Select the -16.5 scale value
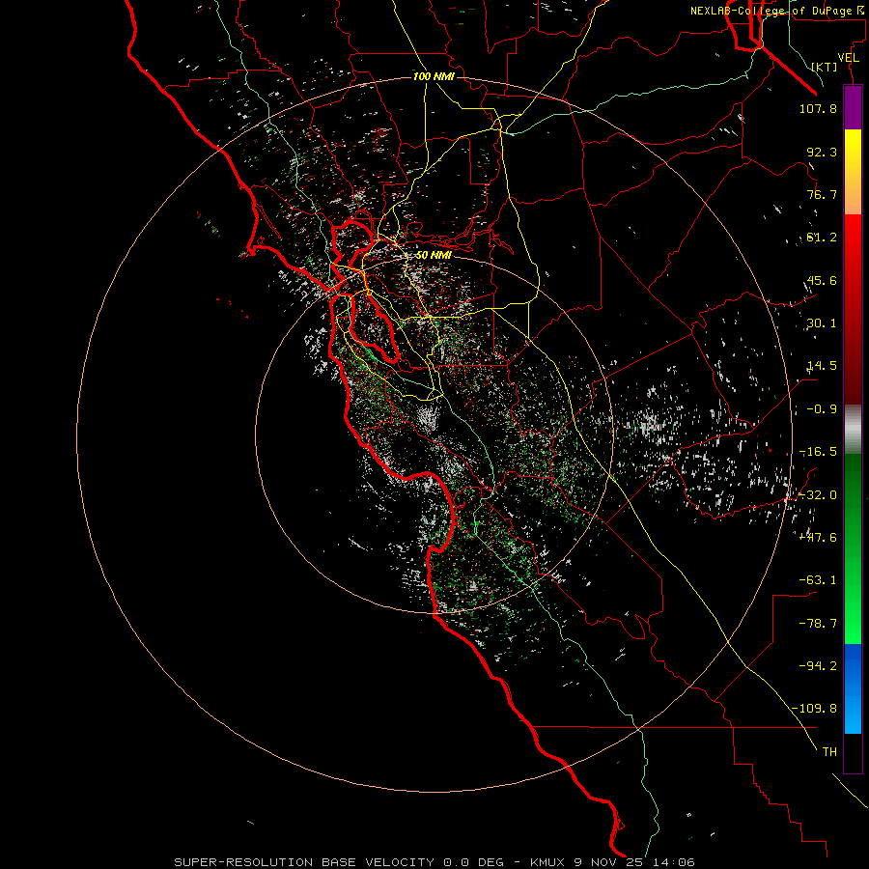This screenshot has height=869, width=869. point(818,452)
